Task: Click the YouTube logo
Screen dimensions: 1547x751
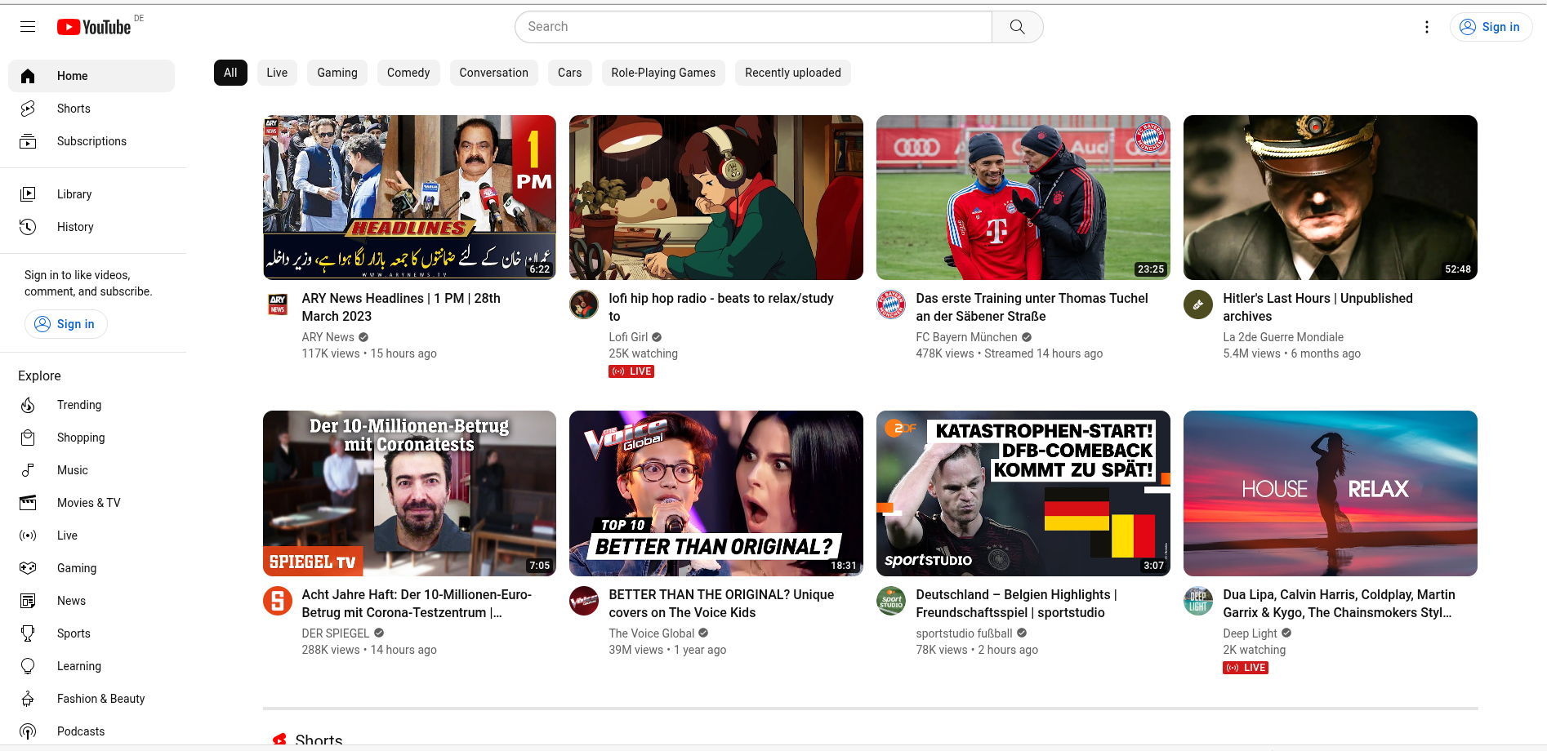Action: click(94, 27)
